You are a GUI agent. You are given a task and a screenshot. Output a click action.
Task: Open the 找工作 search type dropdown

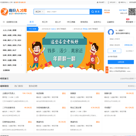point(39,12)
